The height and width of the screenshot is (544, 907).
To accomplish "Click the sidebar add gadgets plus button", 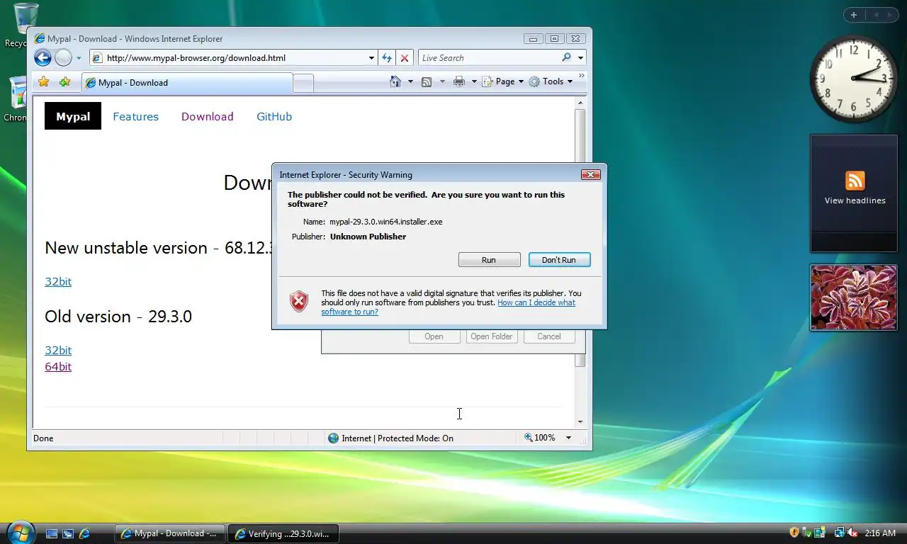I will (x=854, y=15).
